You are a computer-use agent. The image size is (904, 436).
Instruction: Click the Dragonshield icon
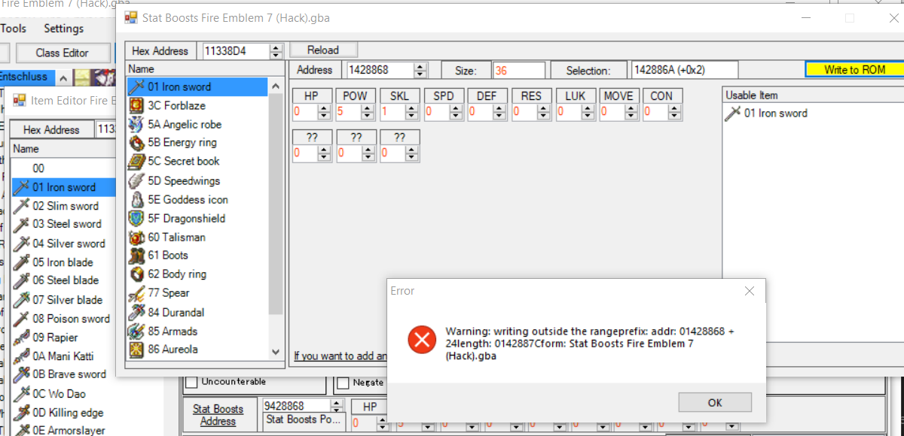(x=136, y=218)
